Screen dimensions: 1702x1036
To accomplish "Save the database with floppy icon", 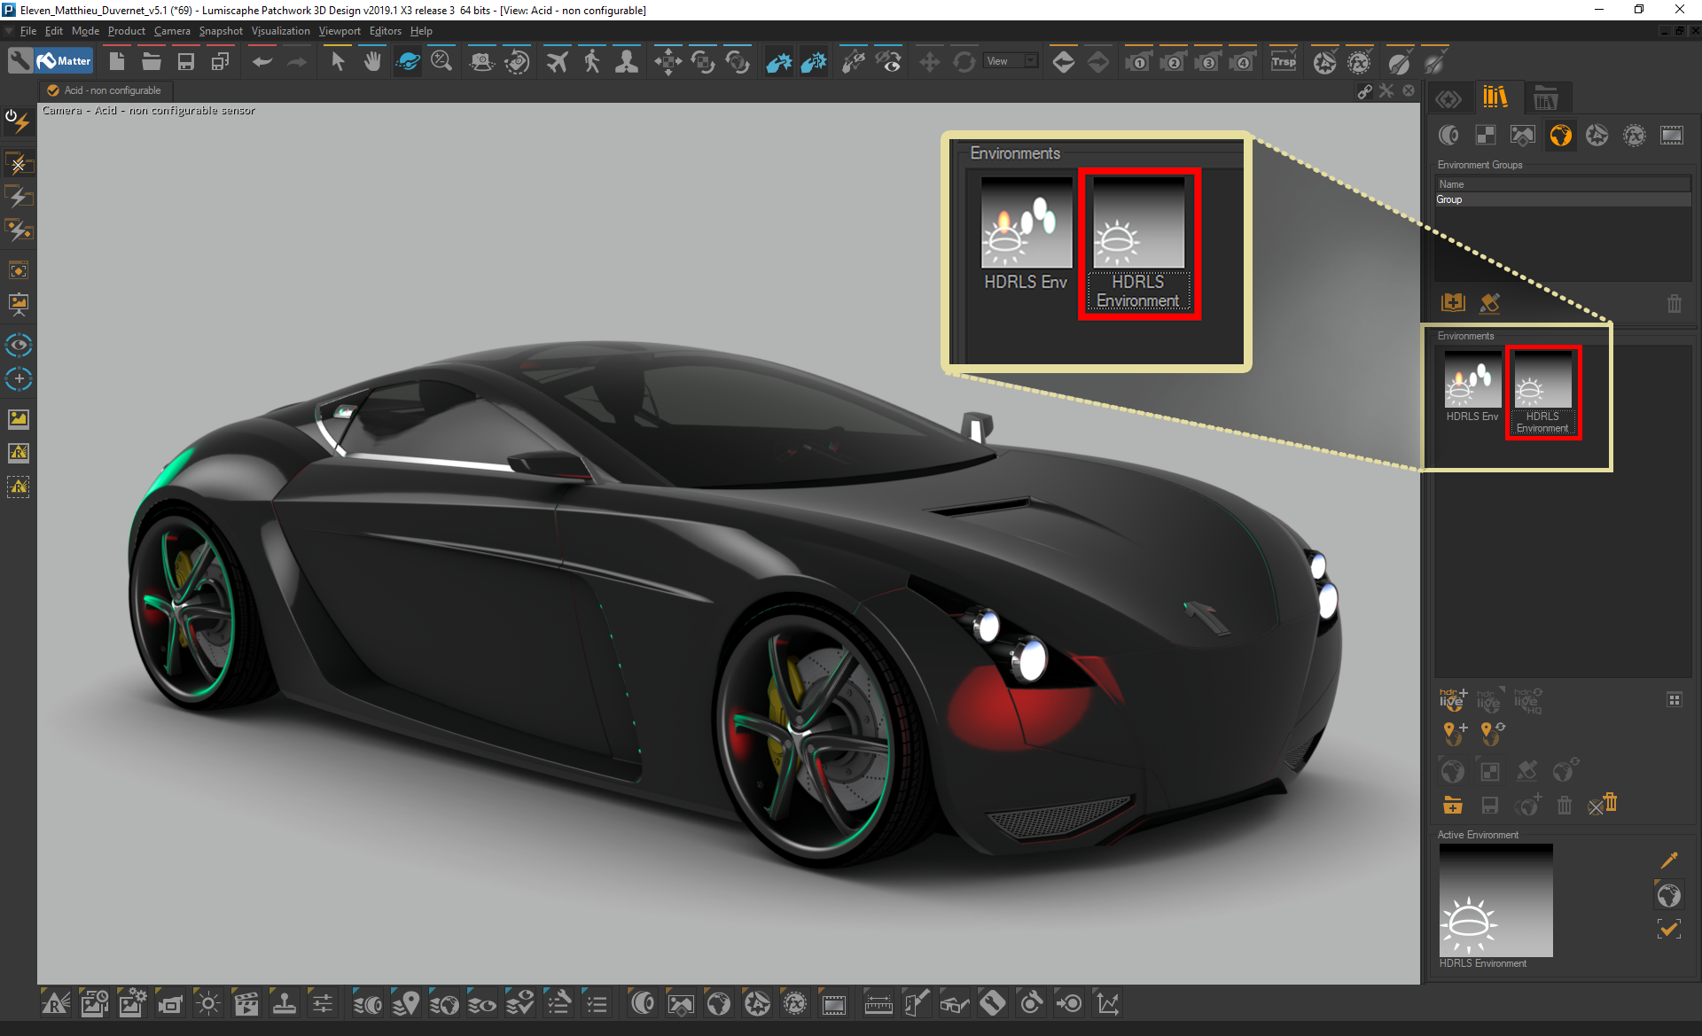I will point(185,61).
